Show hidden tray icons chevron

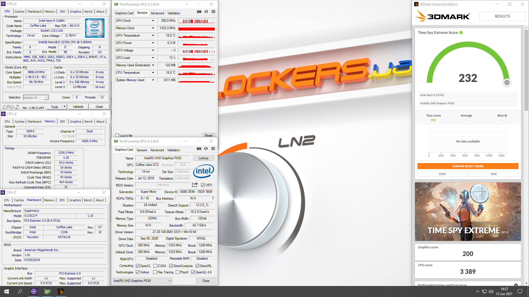[477, 291]
